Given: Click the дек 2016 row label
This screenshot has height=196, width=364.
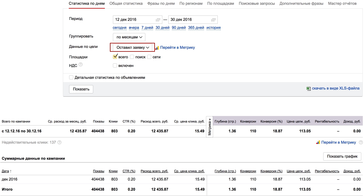Looking at the screenshot, I should (10, 179).
